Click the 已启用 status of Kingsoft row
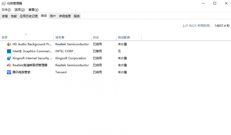The width and height of the screenshot is (231, 135). coord(97,58)
